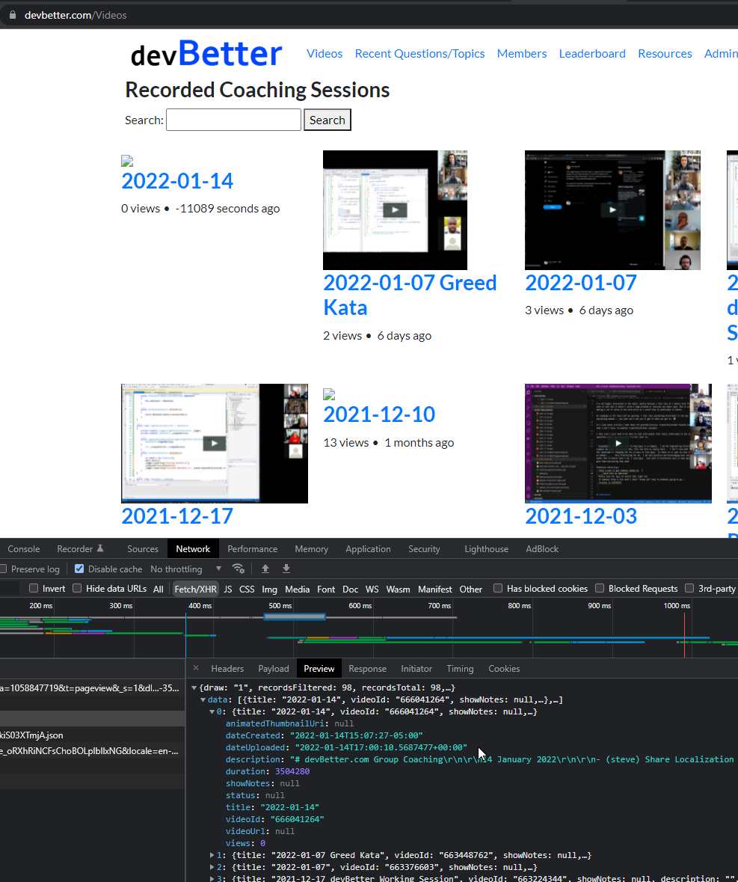Image resolution: width=738 pixels, height=882 pixels.
Task: Enable the Invert filter checkbox
Action: (33, 589)
